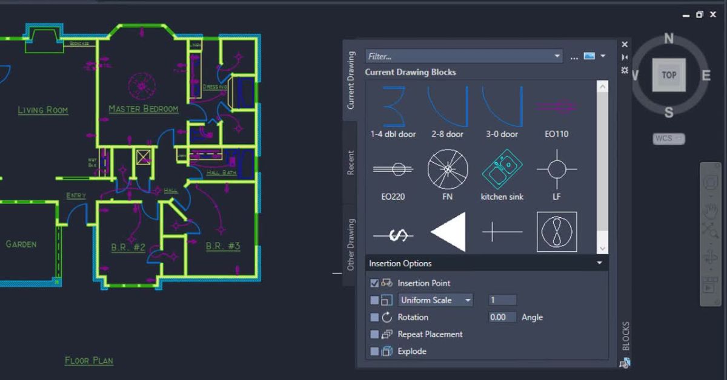Enable the Explode option
727x380 pixels.
[x=374, y=351]
